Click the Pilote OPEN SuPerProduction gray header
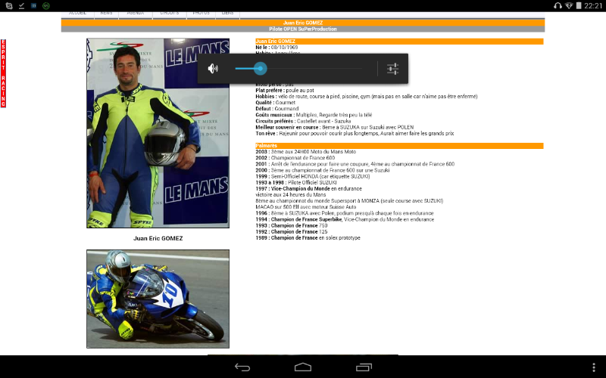This screenshot has width=606, height=378. [x=303, y=29]
